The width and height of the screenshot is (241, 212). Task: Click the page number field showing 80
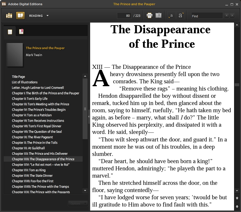[x=124, y=16]
